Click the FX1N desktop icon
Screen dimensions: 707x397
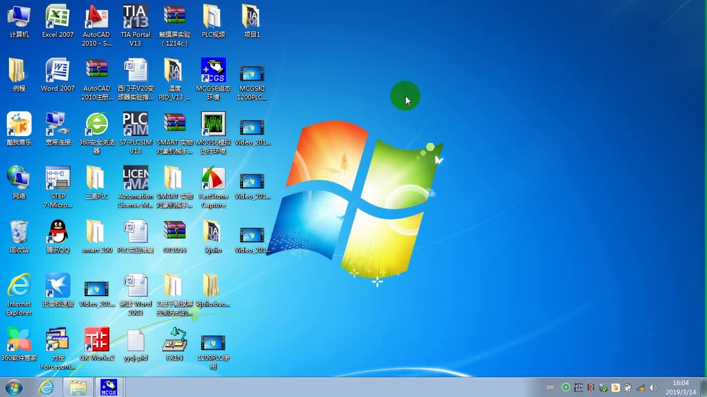[175, 345]
